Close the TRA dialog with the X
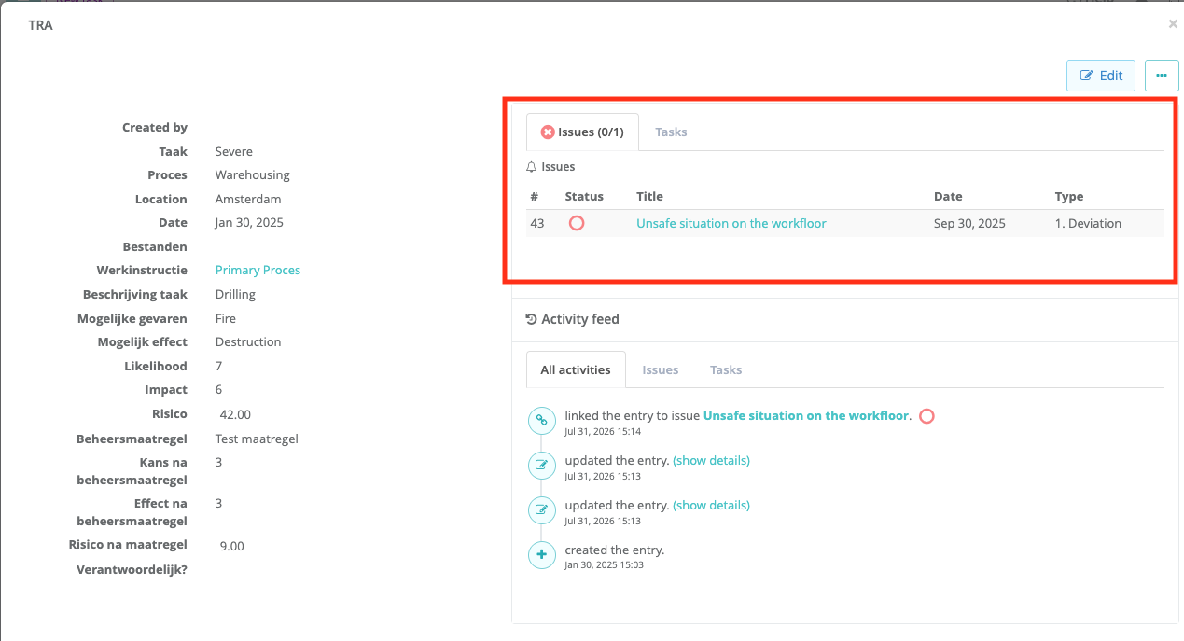The image size is (1184, 641). point(1173,24)
